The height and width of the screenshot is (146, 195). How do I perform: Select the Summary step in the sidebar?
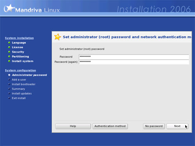click(18, 89)
